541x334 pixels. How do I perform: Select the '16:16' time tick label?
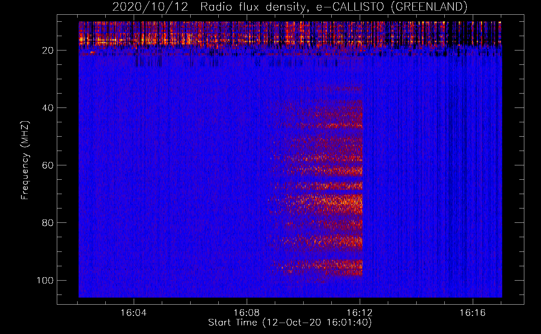(x=472, y=313)
